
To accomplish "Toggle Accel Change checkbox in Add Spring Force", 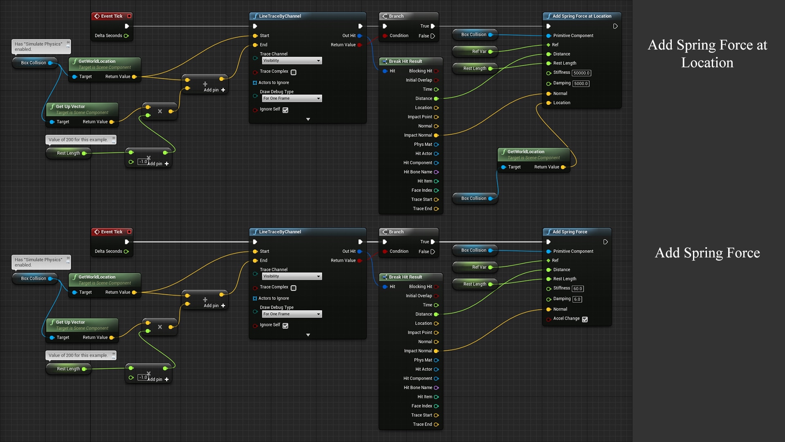I will [x=585, y=319].
